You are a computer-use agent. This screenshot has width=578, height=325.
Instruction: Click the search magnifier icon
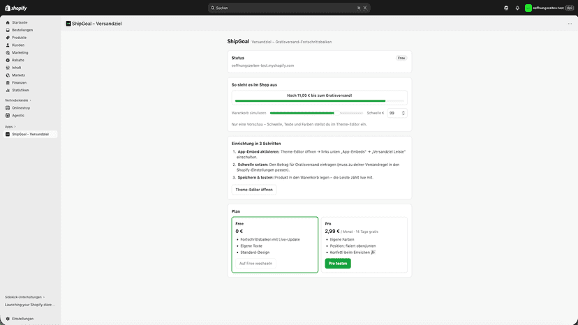pos(213,8)
